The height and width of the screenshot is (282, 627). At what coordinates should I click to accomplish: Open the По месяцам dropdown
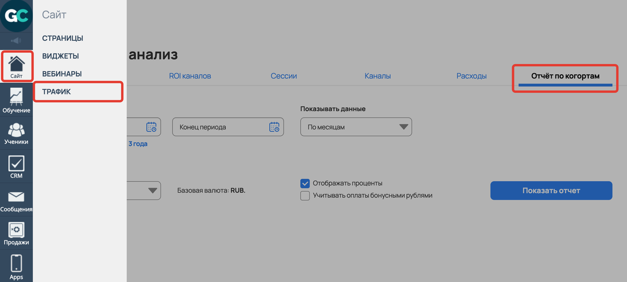click(356, 127)
